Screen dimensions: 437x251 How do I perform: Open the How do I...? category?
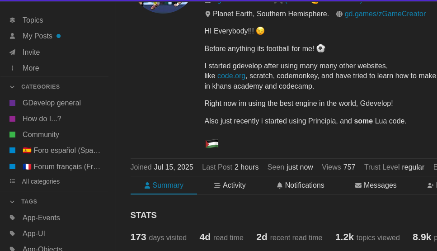click(42, 119)
